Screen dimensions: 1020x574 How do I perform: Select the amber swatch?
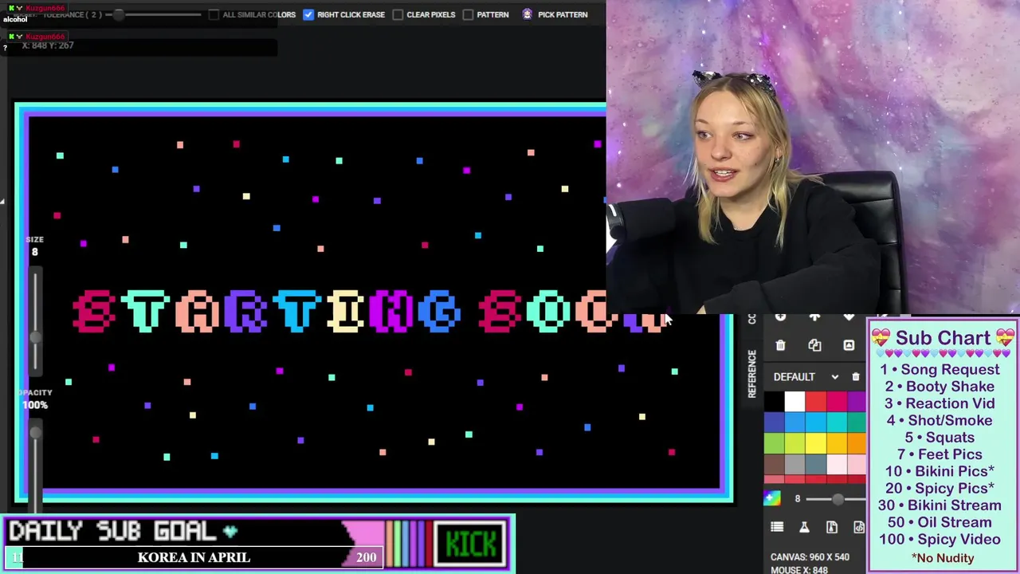(x=836, y=443)
